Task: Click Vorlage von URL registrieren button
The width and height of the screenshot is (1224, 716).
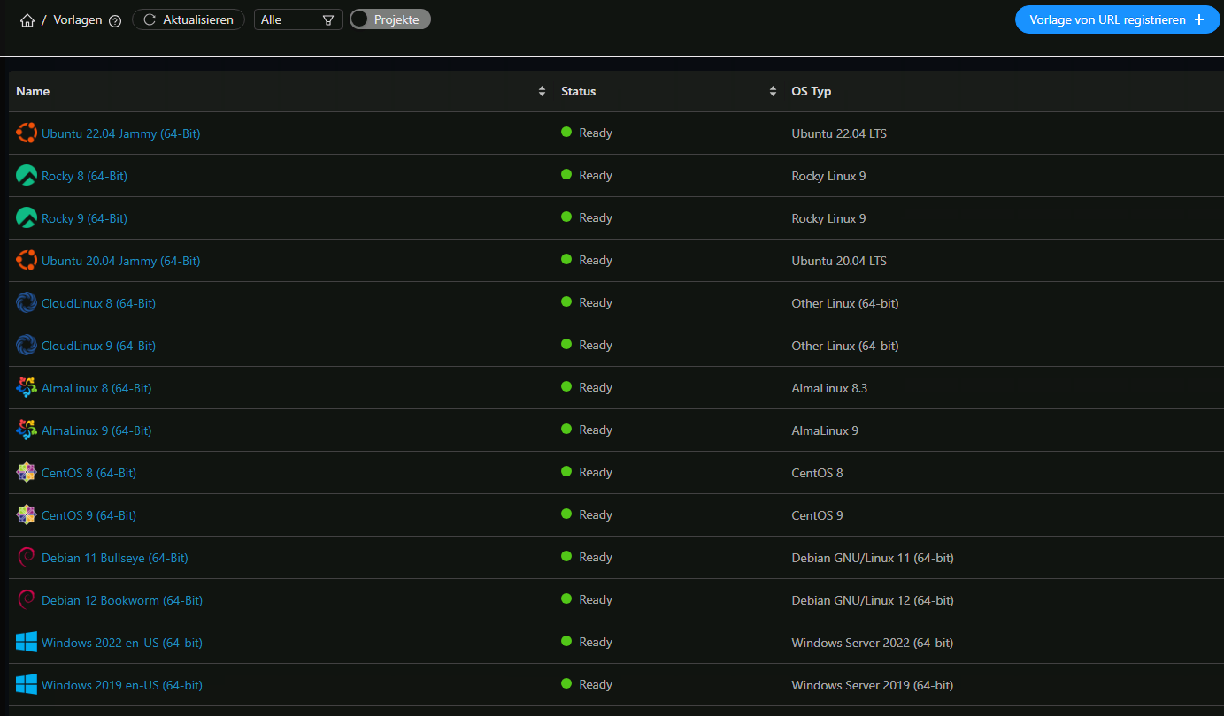Action: coord(1117,19)
